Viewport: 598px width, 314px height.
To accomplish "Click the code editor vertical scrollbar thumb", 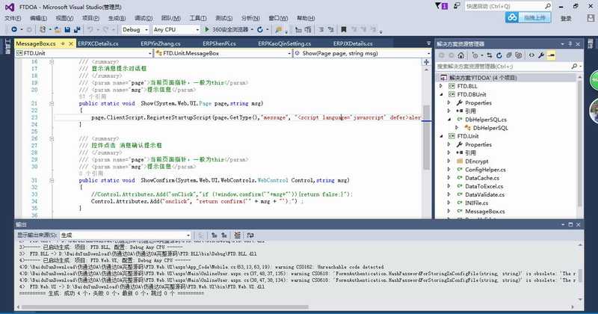I will [426, 138].
